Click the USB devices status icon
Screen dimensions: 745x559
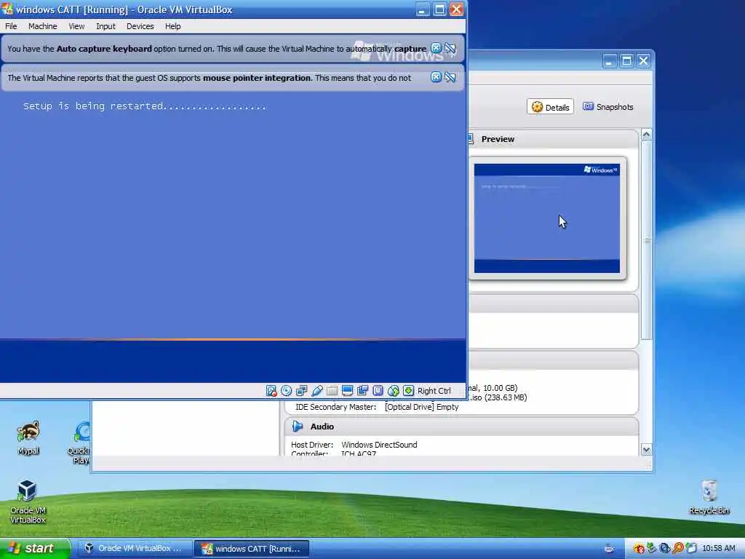[317, 391]
